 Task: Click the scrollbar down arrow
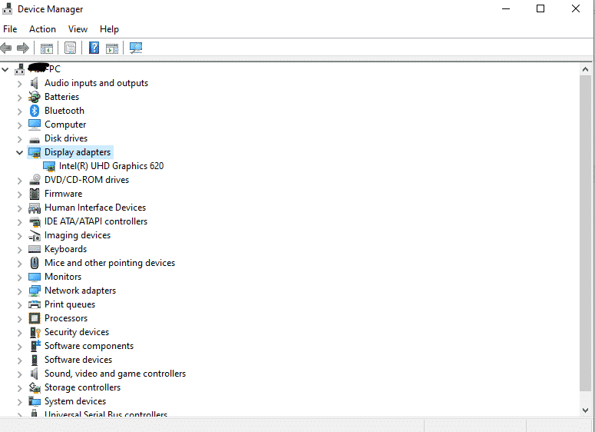pyautogui.click(x=585, y=410)
